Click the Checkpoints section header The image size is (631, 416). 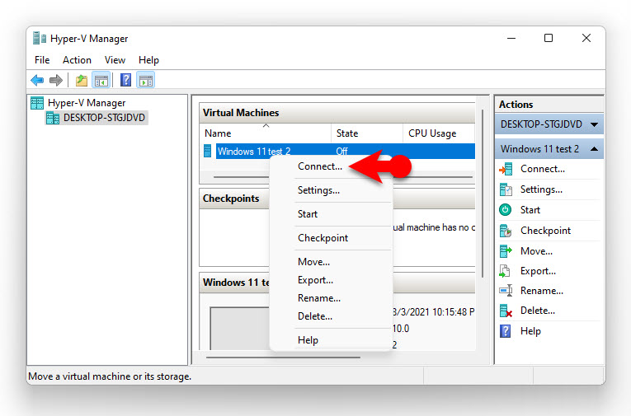tap(234, 199)
